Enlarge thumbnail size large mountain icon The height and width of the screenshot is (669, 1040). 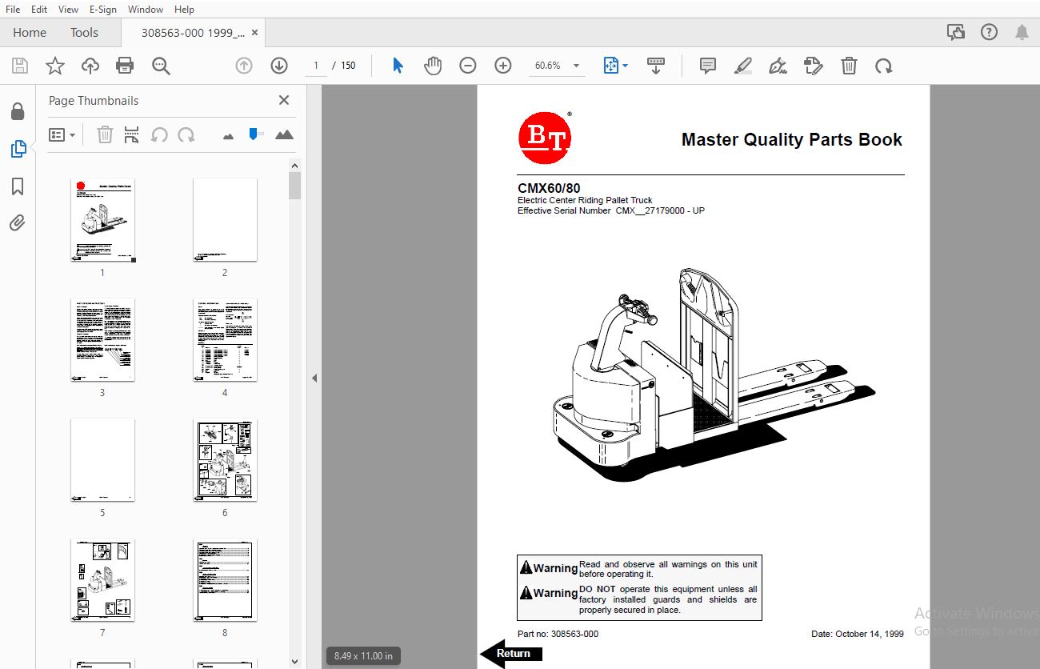[x=284, y=134]
